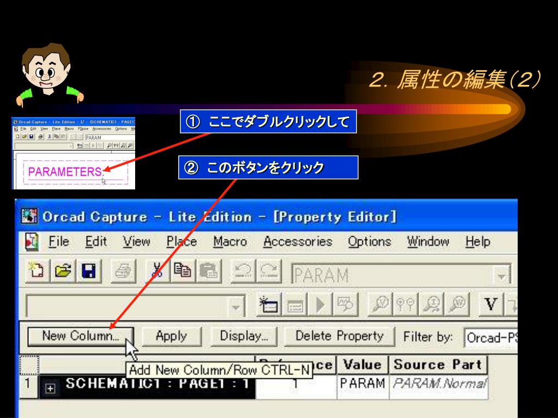The width and height of the screenshot is (558, 418).
Task: Open the Place menu
Action: (182, 242)
